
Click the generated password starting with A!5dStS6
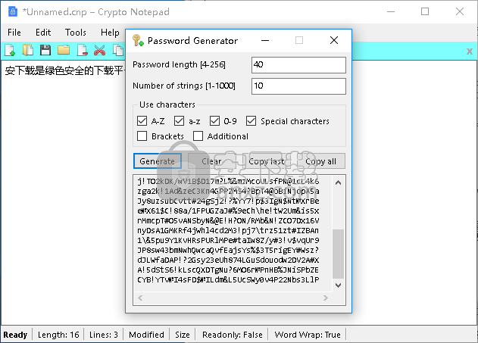228,270
